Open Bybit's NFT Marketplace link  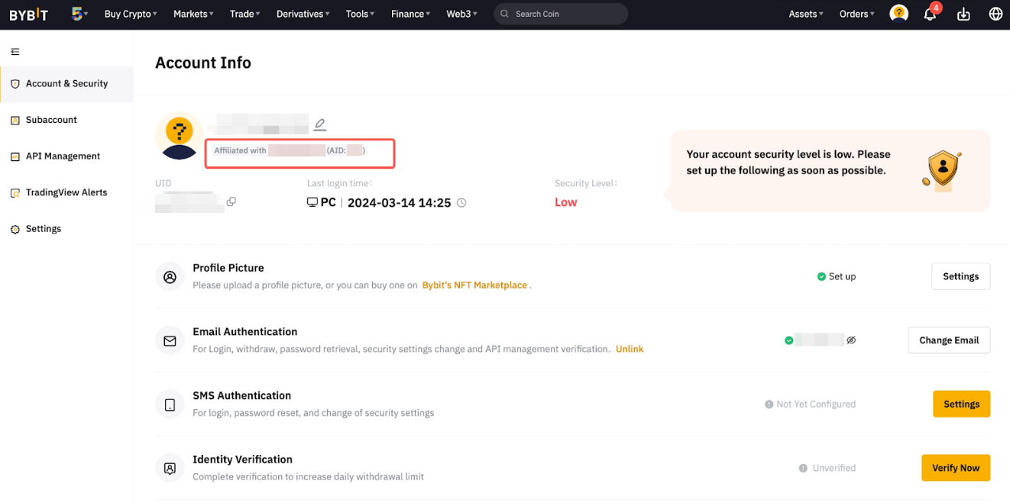pyautogui.click(x=474, y=285)
